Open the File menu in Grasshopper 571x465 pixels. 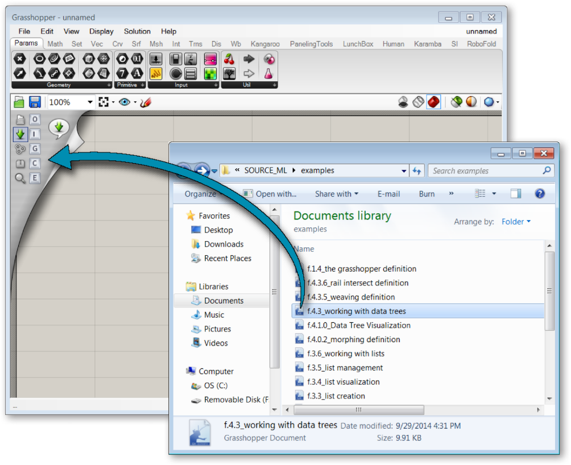[24, 31]
